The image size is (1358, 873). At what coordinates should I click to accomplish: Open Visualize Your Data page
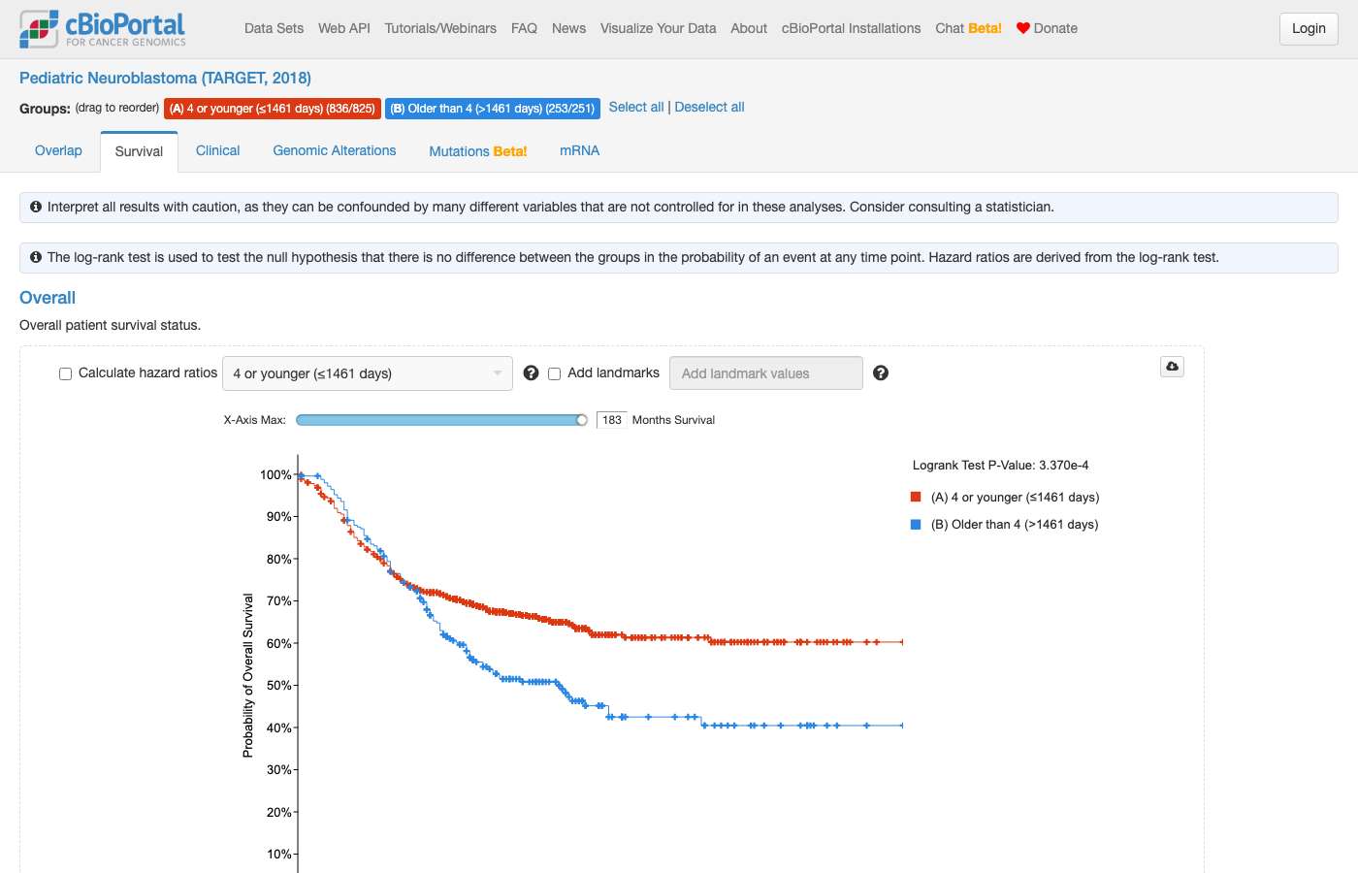[x=658, y=28]
